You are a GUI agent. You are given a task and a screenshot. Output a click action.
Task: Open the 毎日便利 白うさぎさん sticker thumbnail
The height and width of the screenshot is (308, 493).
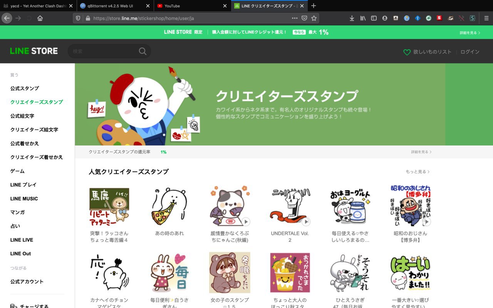[169, 273]
